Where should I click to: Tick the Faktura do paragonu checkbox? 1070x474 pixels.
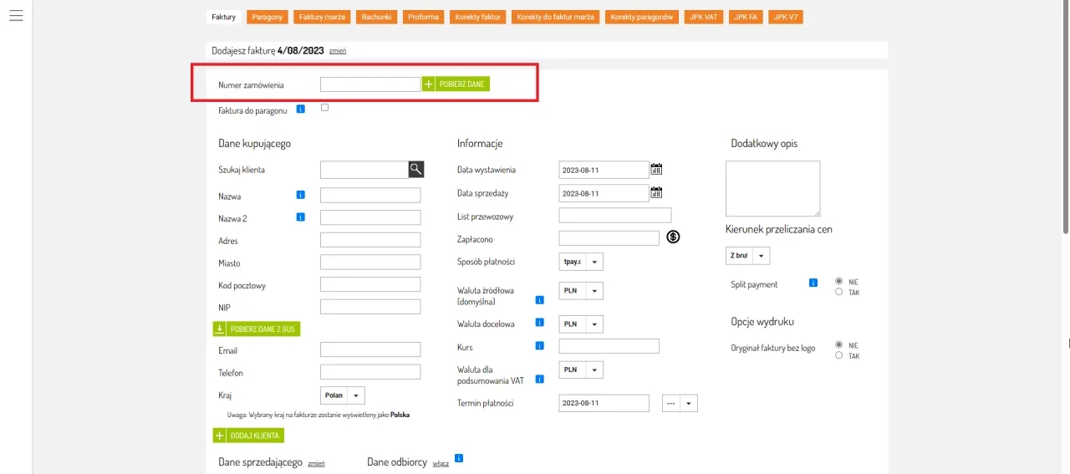[x=324, y=108]
